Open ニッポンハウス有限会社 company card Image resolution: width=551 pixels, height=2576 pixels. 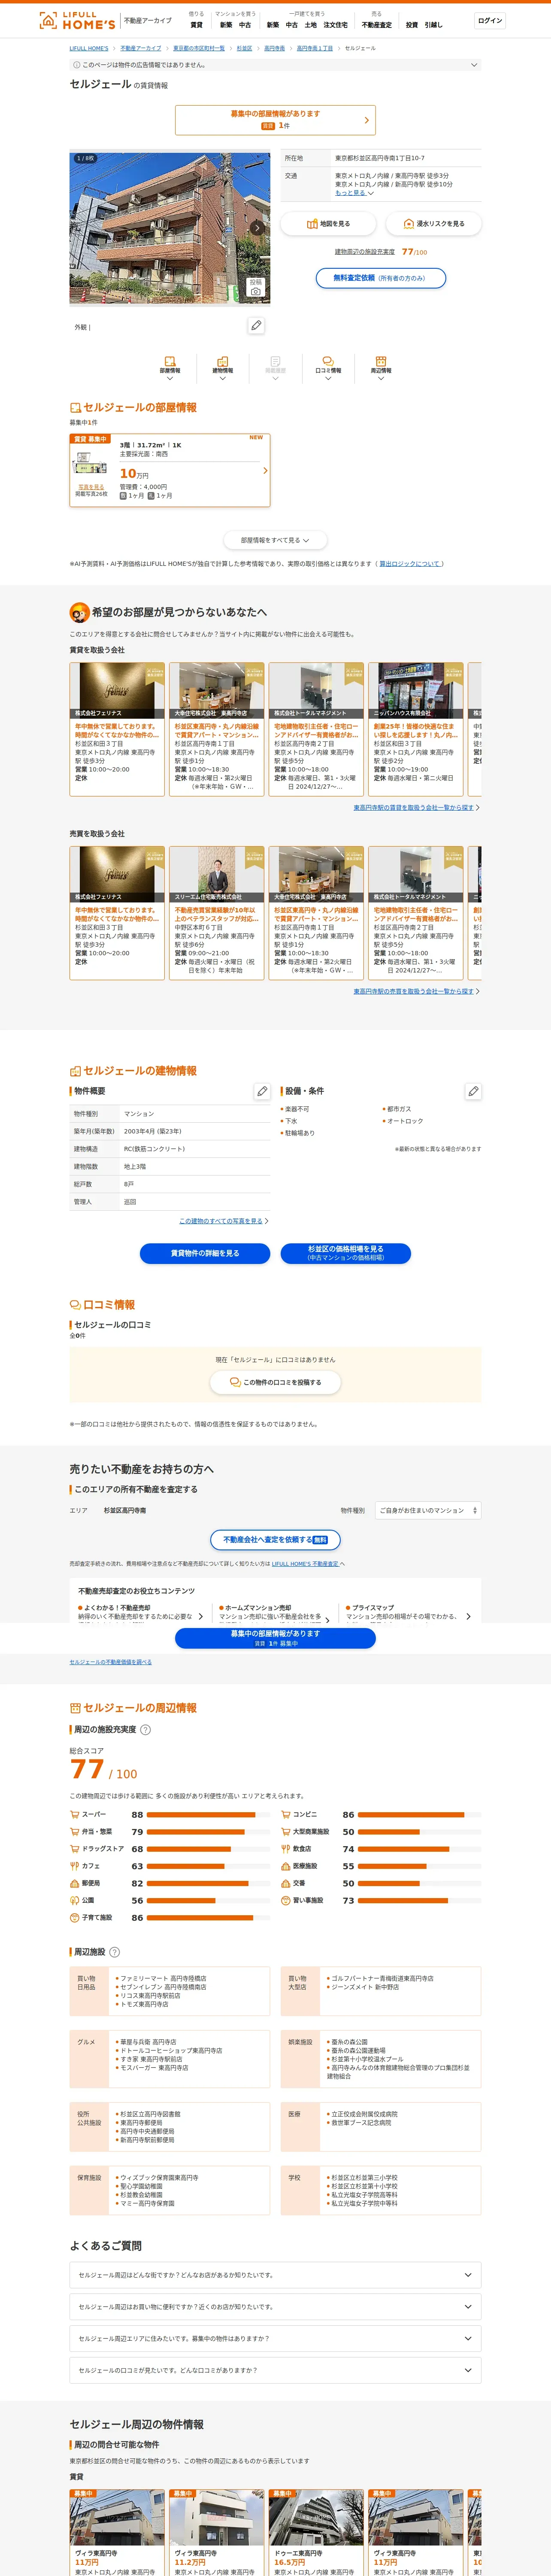click(x=416, y=729)
